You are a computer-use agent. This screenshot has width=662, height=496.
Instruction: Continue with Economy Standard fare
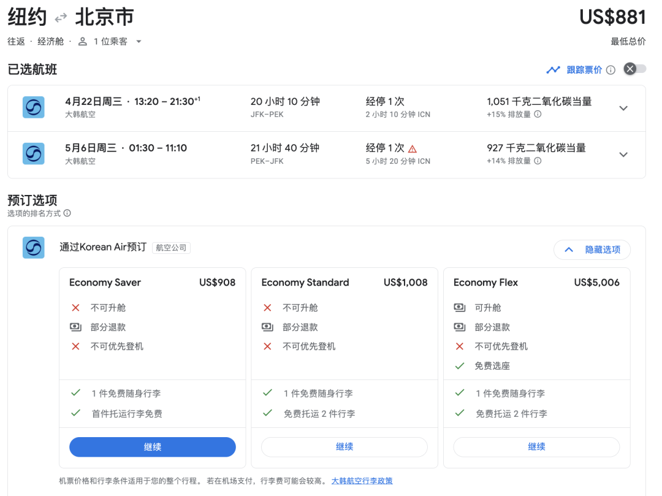(x=344, y=447)
